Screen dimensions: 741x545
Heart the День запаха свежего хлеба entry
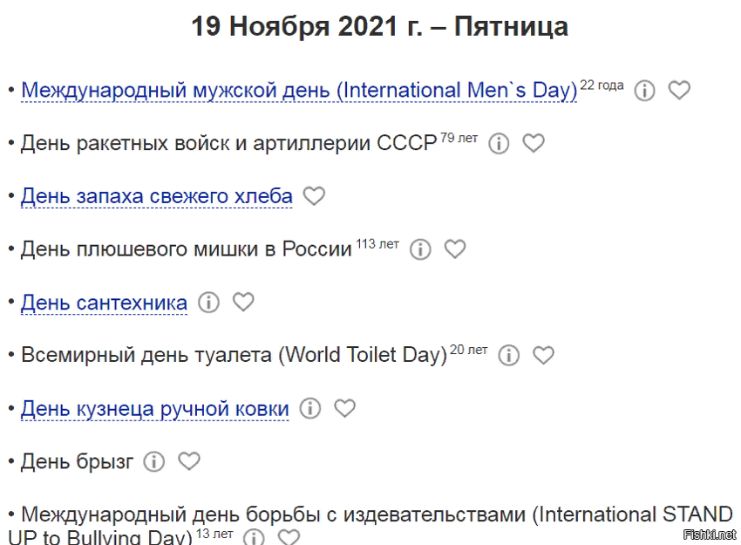314,195
